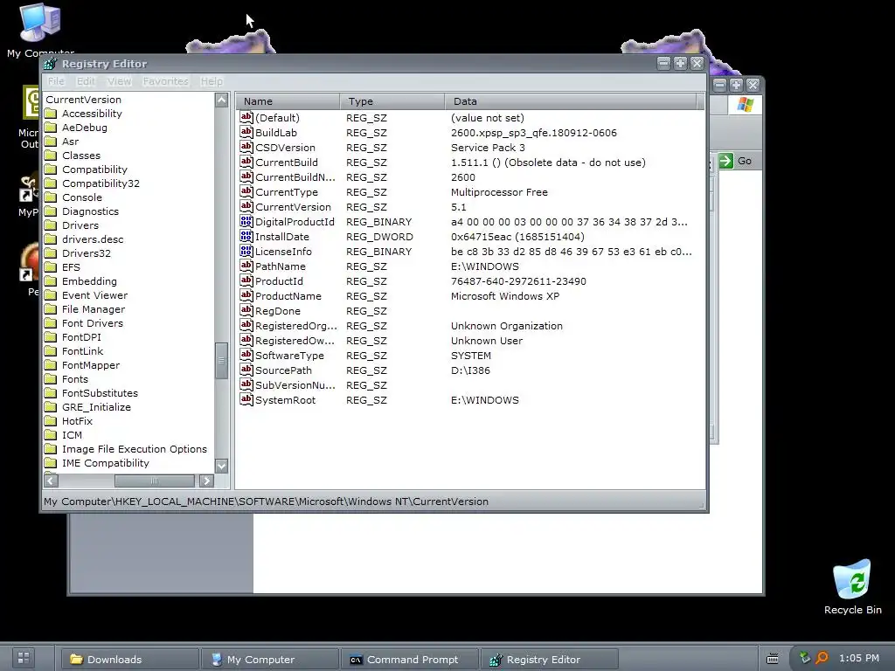Select the Asr key folder icon

click(51, 142)
